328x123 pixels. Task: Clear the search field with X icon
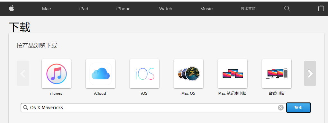point(280,108)
